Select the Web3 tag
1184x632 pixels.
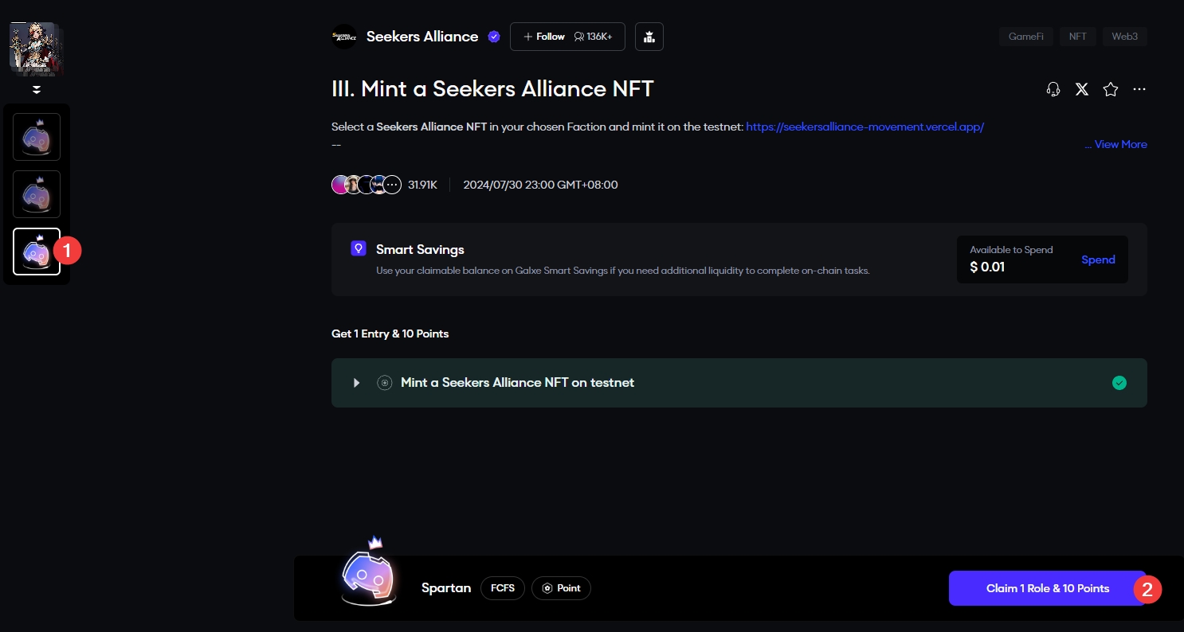click(x=1124, y=37)
